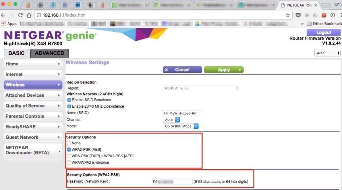
Task: Select the NETGEAR Router browser tab
Action: 299,5
